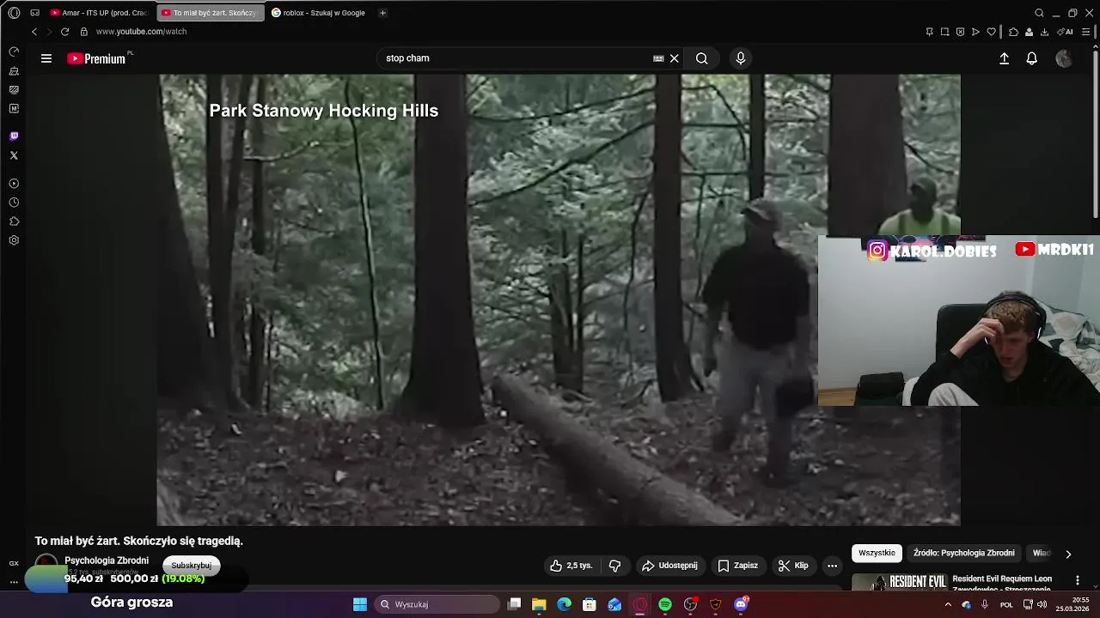Open YouTube notifications bell

coord(1032,58)
